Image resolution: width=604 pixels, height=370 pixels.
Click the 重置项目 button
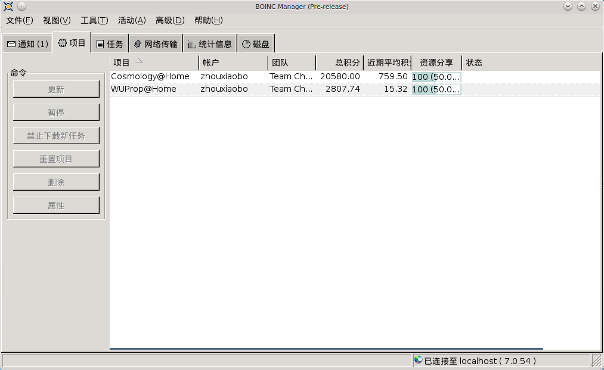56,159
